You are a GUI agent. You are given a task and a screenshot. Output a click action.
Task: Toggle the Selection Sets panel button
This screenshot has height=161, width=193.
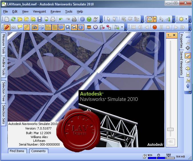pyautogui.click(x=55, y=27)
